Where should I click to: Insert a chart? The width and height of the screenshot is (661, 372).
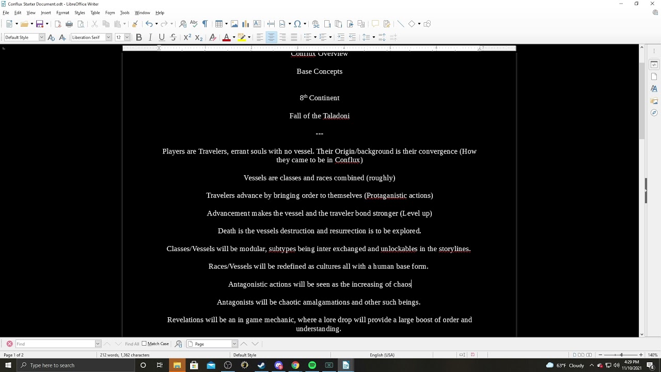(246, 24)
